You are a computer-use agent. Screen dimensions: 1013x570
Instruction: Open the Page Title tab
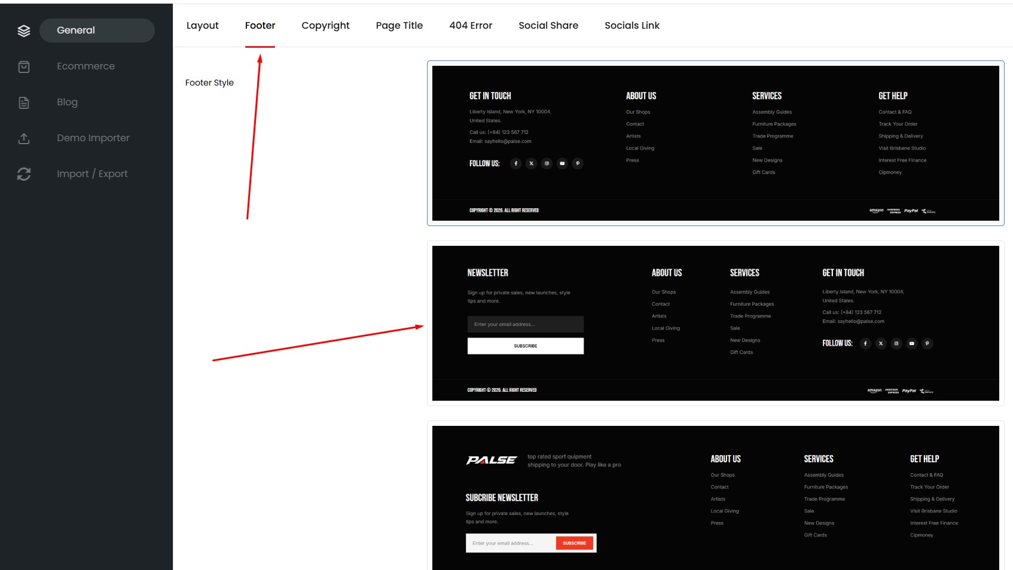click(x=399, y=26)
